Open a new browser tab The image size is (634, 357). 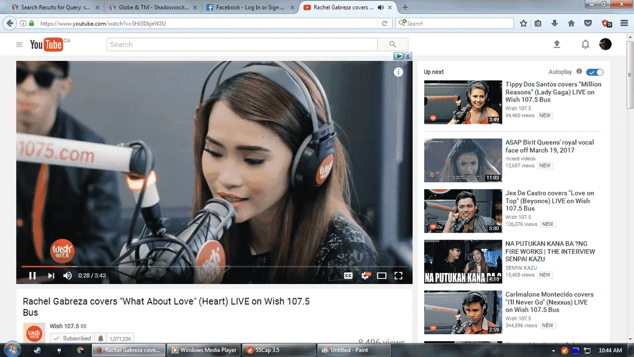point(405,7)
